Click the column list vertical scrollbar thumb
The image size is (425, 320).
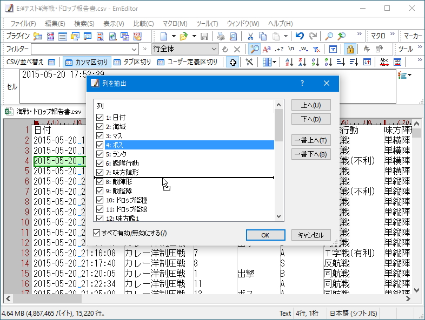pos(278,125)
